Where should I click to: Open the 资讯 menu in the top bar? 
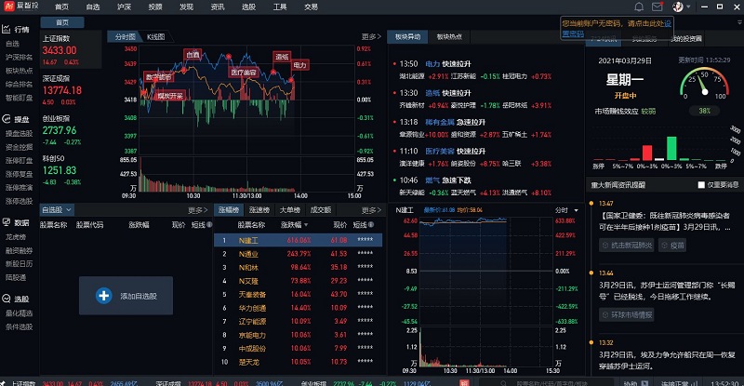click(x=218, y=7)
